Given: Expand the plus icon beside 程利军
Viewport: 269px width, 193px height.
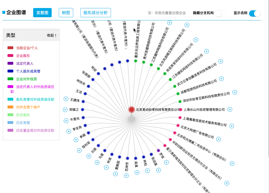Looking at the screenshot, I should tap(79, 150).
